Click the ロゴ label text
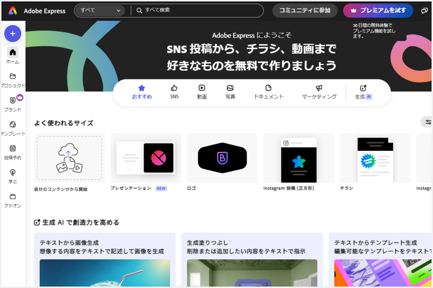 coord(191,188)
